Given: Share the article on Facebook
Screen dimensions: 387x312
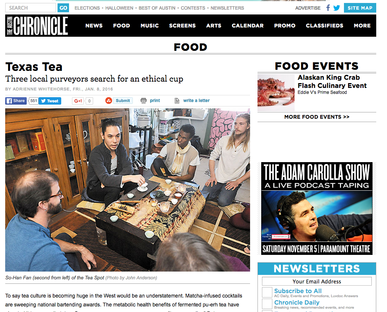Looking at the screenshot, I should point(16,101).
